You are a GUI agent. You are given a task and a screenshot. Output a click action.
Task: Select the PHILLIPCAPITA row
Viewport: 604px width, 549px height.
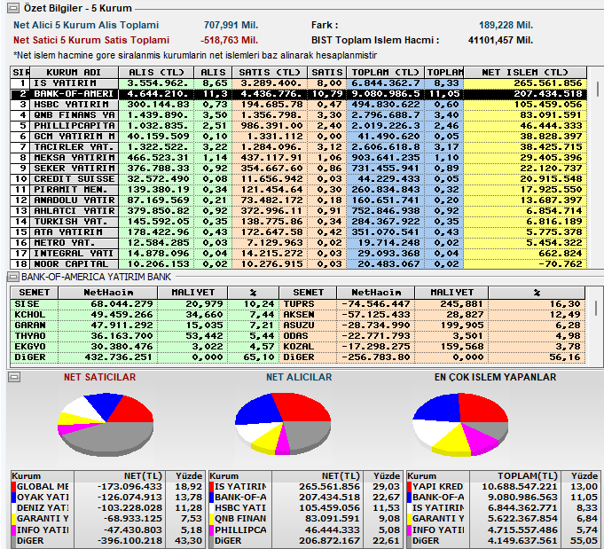coord(299,126)
